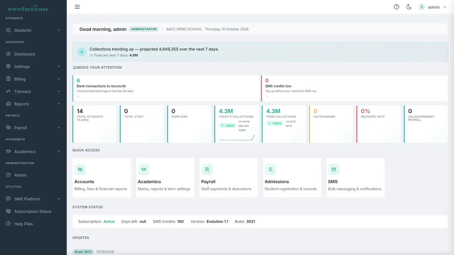Open the Accounts quick access card

tap(102, 178)
